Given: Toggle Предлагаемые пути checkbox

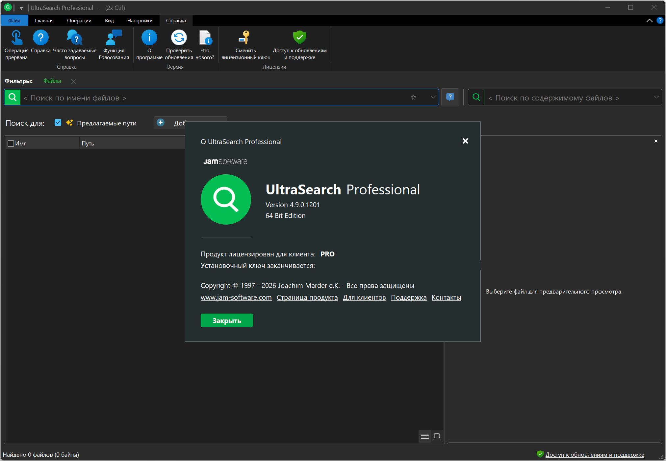Looking at the screenshot, I should tap(58, 123).
